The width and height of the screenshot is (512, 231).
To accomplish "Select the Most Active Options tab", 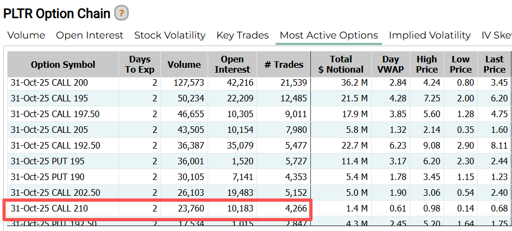I will (x=328, y=35).
